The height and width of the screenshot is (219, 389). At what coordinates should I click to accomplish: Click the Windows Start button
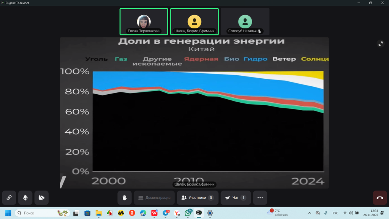(8, 213)
